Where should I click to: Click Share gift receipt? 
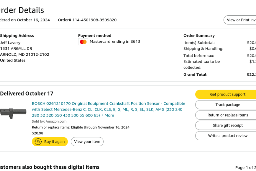227,126
